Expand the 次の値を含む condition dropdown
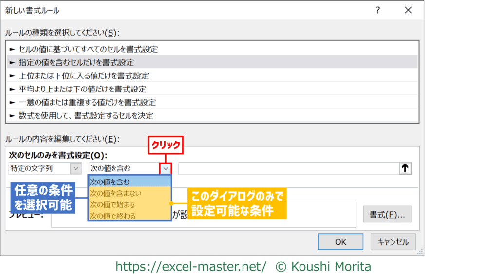487x274 pixels. [x=166, y=168]
